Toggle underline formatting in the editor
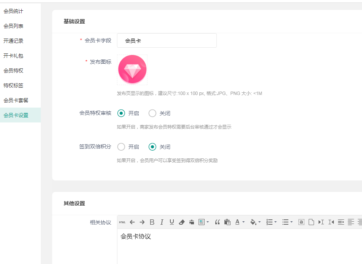The width and height of the screenshot is (362, 264). tap(172, 222)
